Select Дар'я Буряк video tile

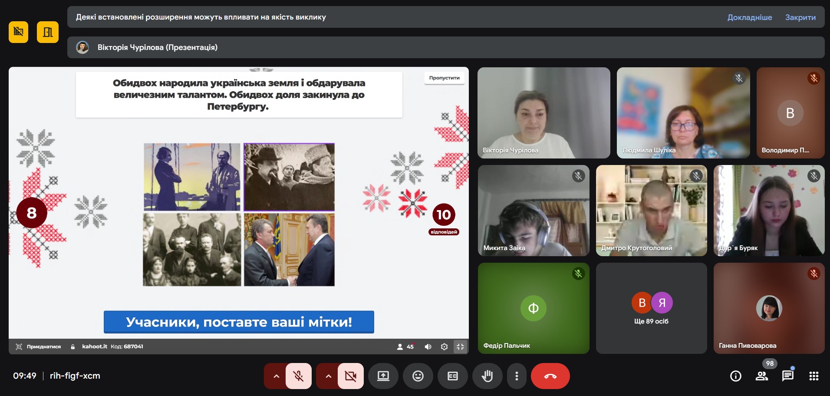(769, 211)
